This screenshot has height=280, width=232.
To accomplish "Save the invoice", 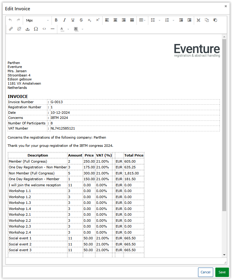I will (222, 272).
